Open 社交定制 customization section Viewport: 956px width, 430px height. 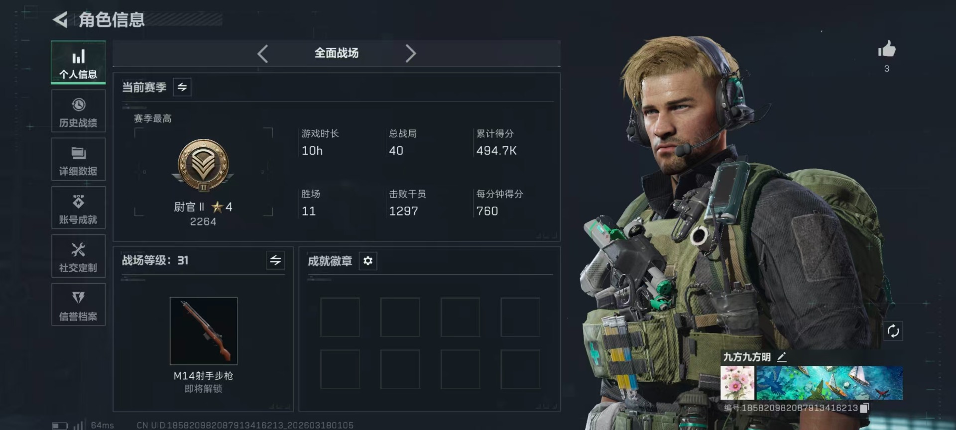coord(78,256)
